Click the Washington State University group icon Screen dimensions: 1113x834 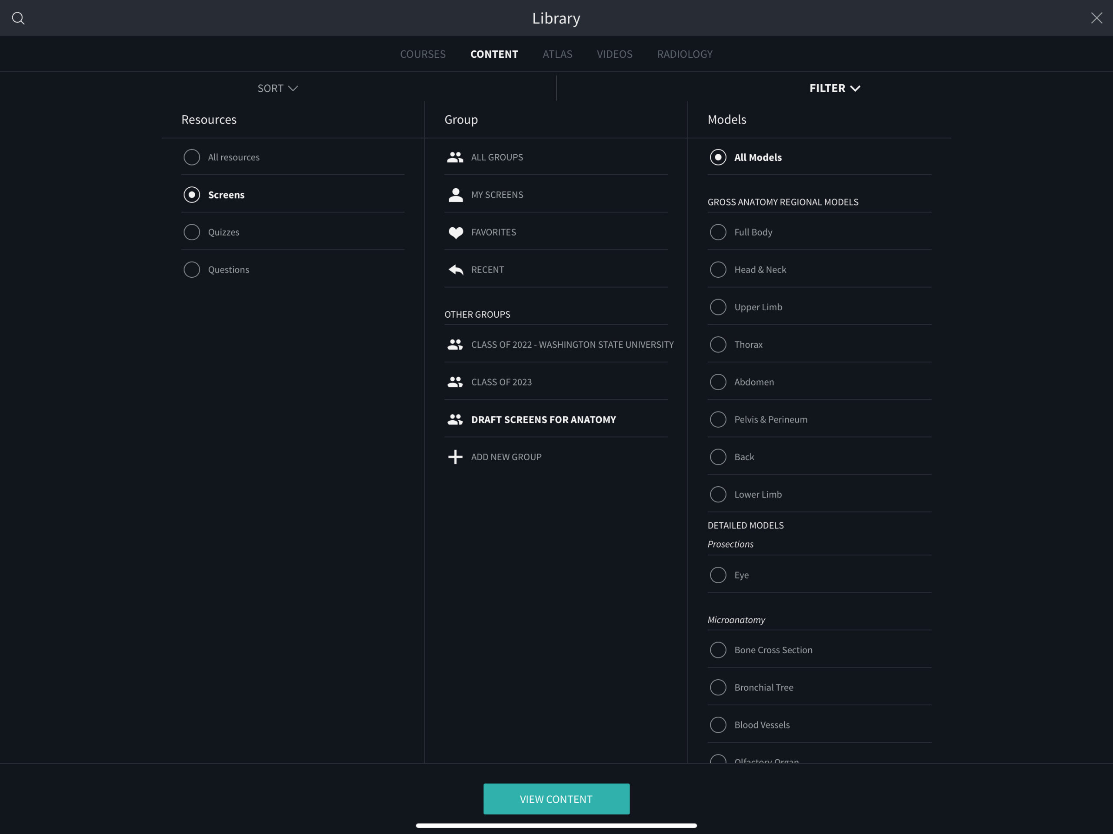pyautogui.click(x=455, y=345)
